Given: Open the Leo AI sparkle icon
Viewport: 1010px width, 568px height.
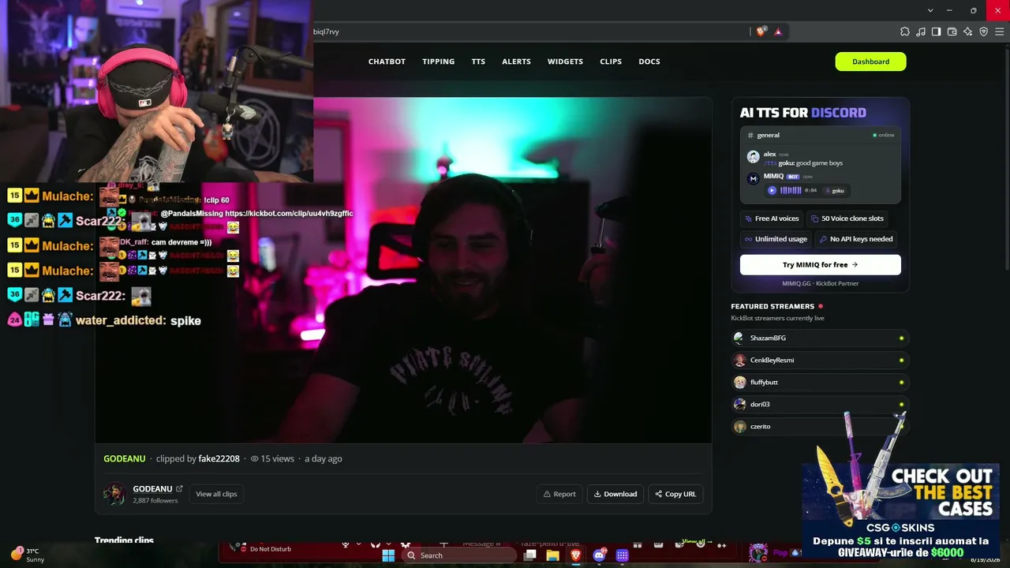Looking at the screenshot, I should coord(967,32).
